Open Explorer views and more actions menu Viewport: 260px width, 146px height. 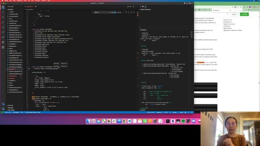[x=21, y=6]
